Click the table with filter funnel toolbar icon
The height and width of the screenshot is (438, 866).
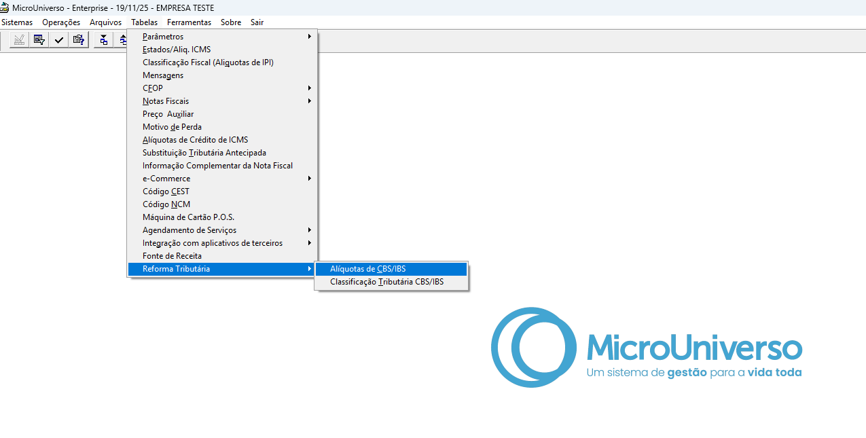(39, 40)
